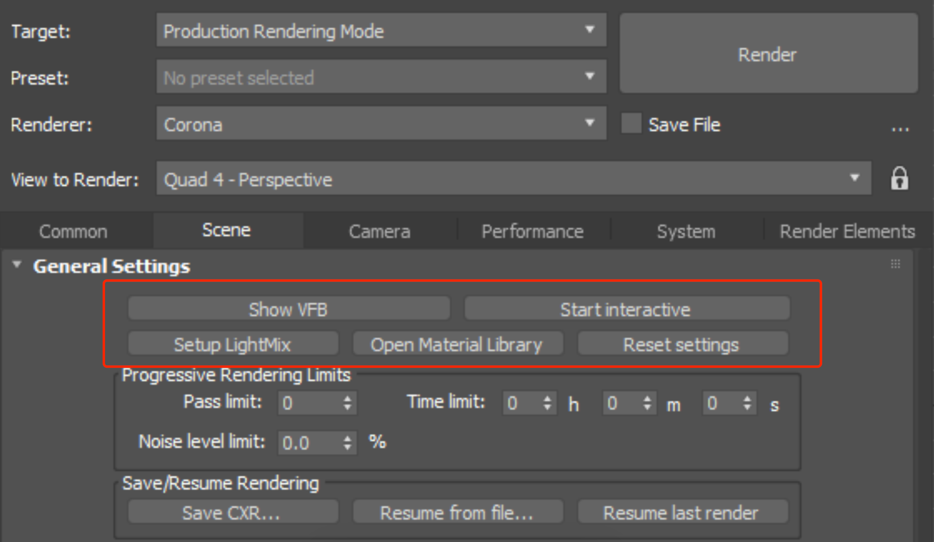This screenshot has height=542, width=934.
Task: Switch to the Camera tab
Action: click(379, 231)
